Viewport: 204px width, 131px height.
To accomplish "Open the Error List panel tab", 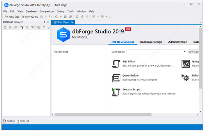I will click(x=23, y=121).
